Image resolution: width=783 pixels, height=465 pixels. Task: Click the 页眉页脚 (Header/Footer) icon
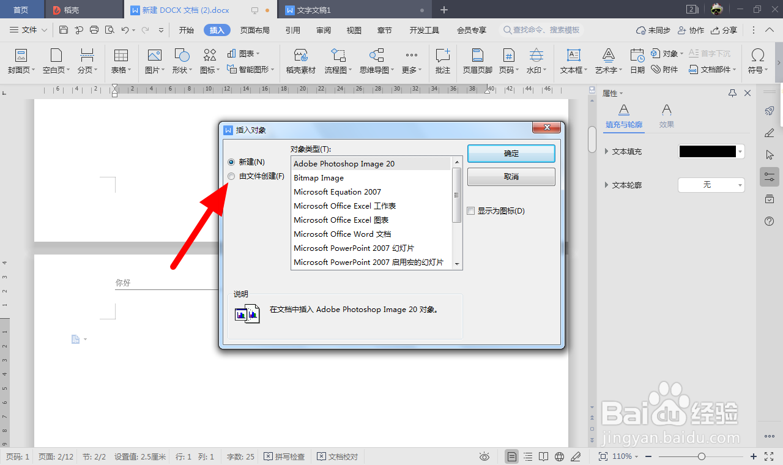[x=477, y=61]
